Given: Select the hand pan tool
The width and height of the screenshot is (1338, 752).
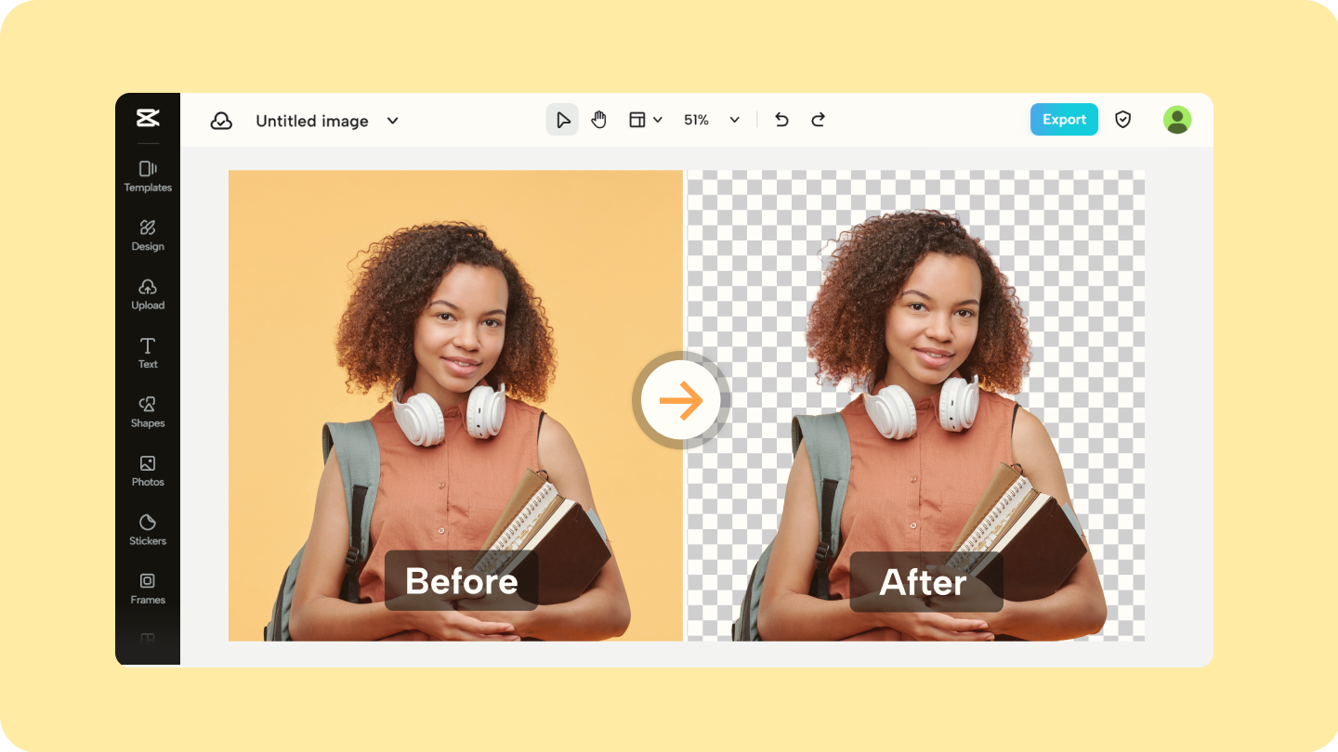Looking at the screenshot, I should click(599, 120).
